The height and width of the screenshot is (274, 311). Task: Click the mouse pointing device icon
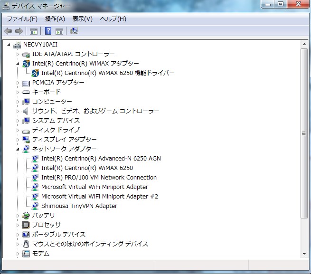[26, 244]
